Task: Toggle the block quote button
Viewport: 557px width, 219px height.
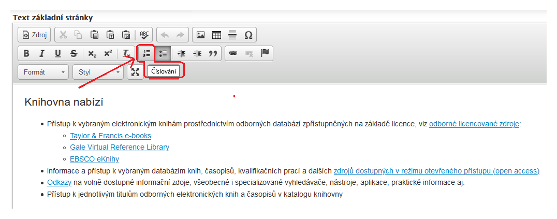Action: click(x=213, y=53)
